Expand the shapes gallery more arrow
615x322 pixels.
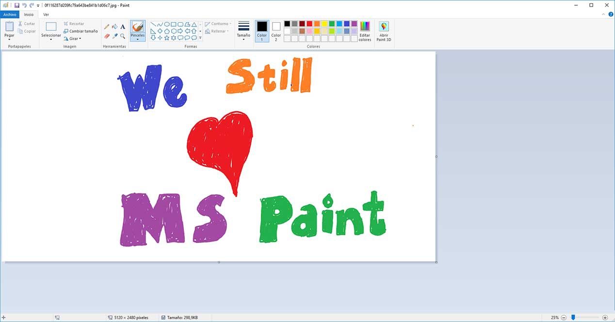pos(200,38)
